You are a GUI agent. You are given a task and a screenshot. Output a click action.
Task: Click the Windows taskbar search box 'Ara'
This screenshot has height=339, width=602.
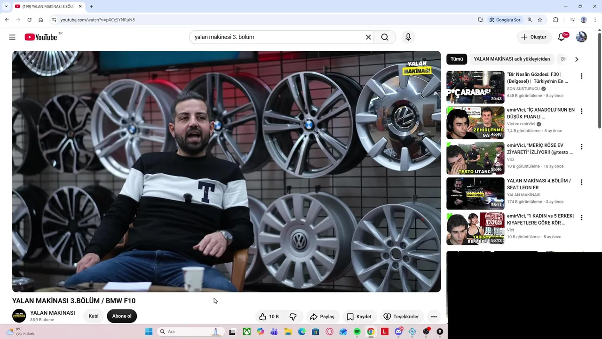(190, 332)
